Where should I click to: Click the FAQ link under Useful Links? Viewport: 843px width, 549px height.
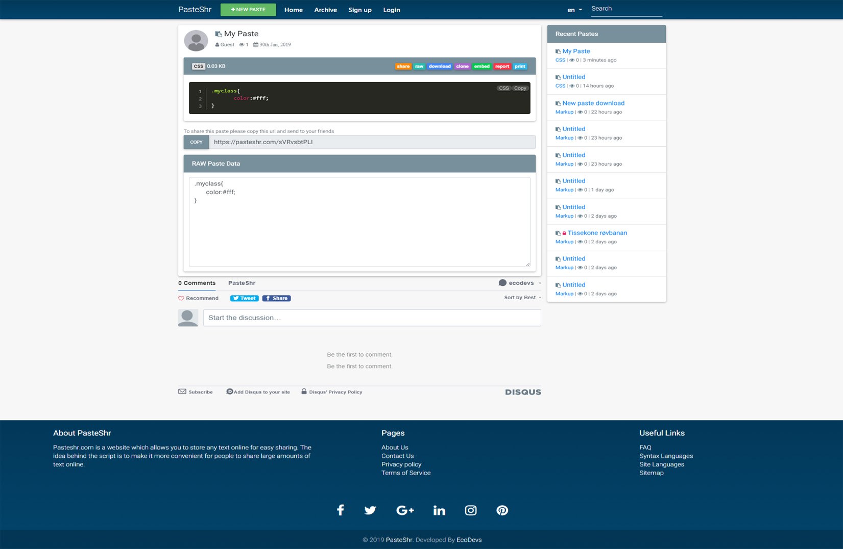click(645, 448)
